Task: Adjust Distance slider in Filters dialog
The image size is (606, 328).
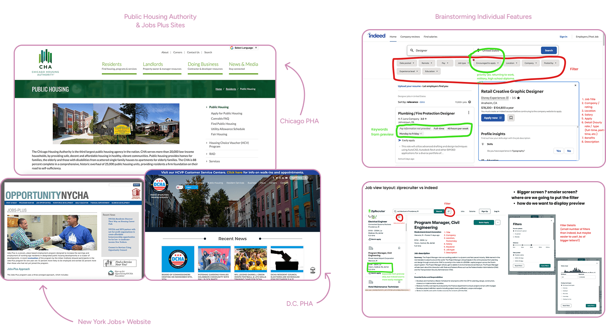Action: [x=531, y=245]
